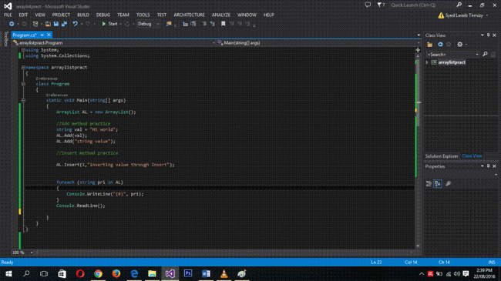Click the Class View new folder icon
The height and width of the screenshot is (281, 501).
click(x=430, y=45)
